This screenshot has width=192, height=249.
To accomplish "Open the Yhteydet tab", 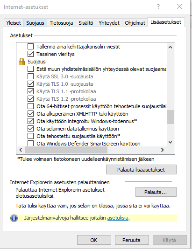I will [109, 23].
